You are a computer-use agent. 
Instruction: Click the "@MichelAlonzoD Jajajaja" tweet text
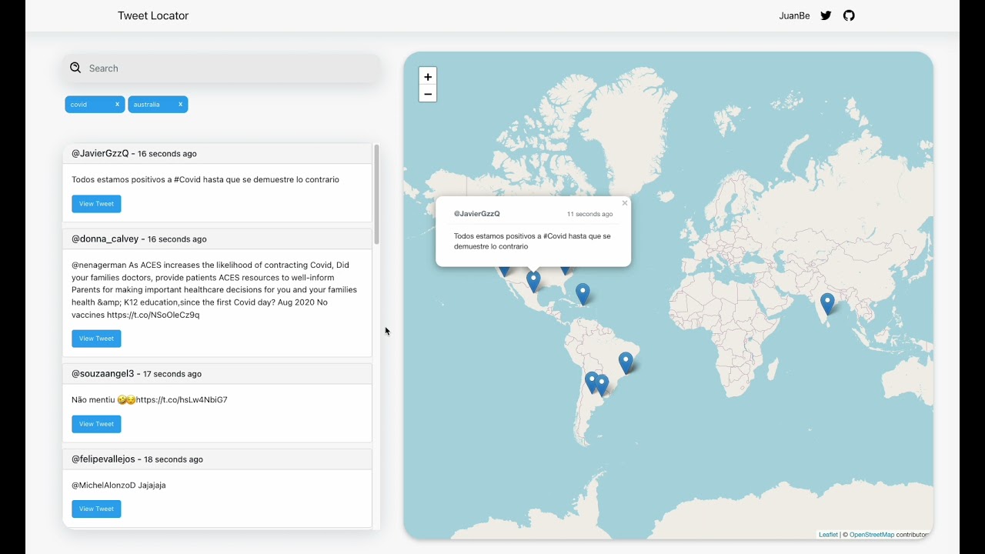click(119, 486)
